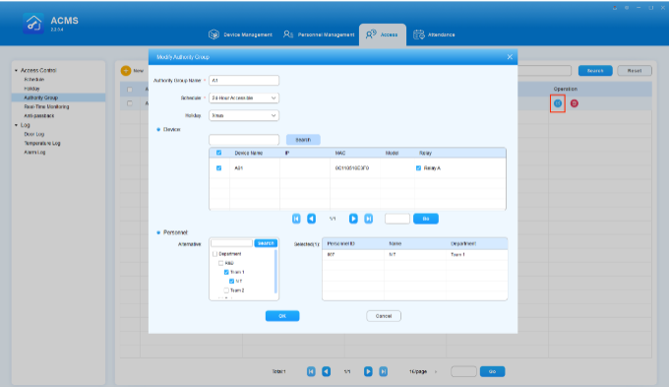
Task: Click the Authority Group Name input field
Action: (x=244, y=81)
